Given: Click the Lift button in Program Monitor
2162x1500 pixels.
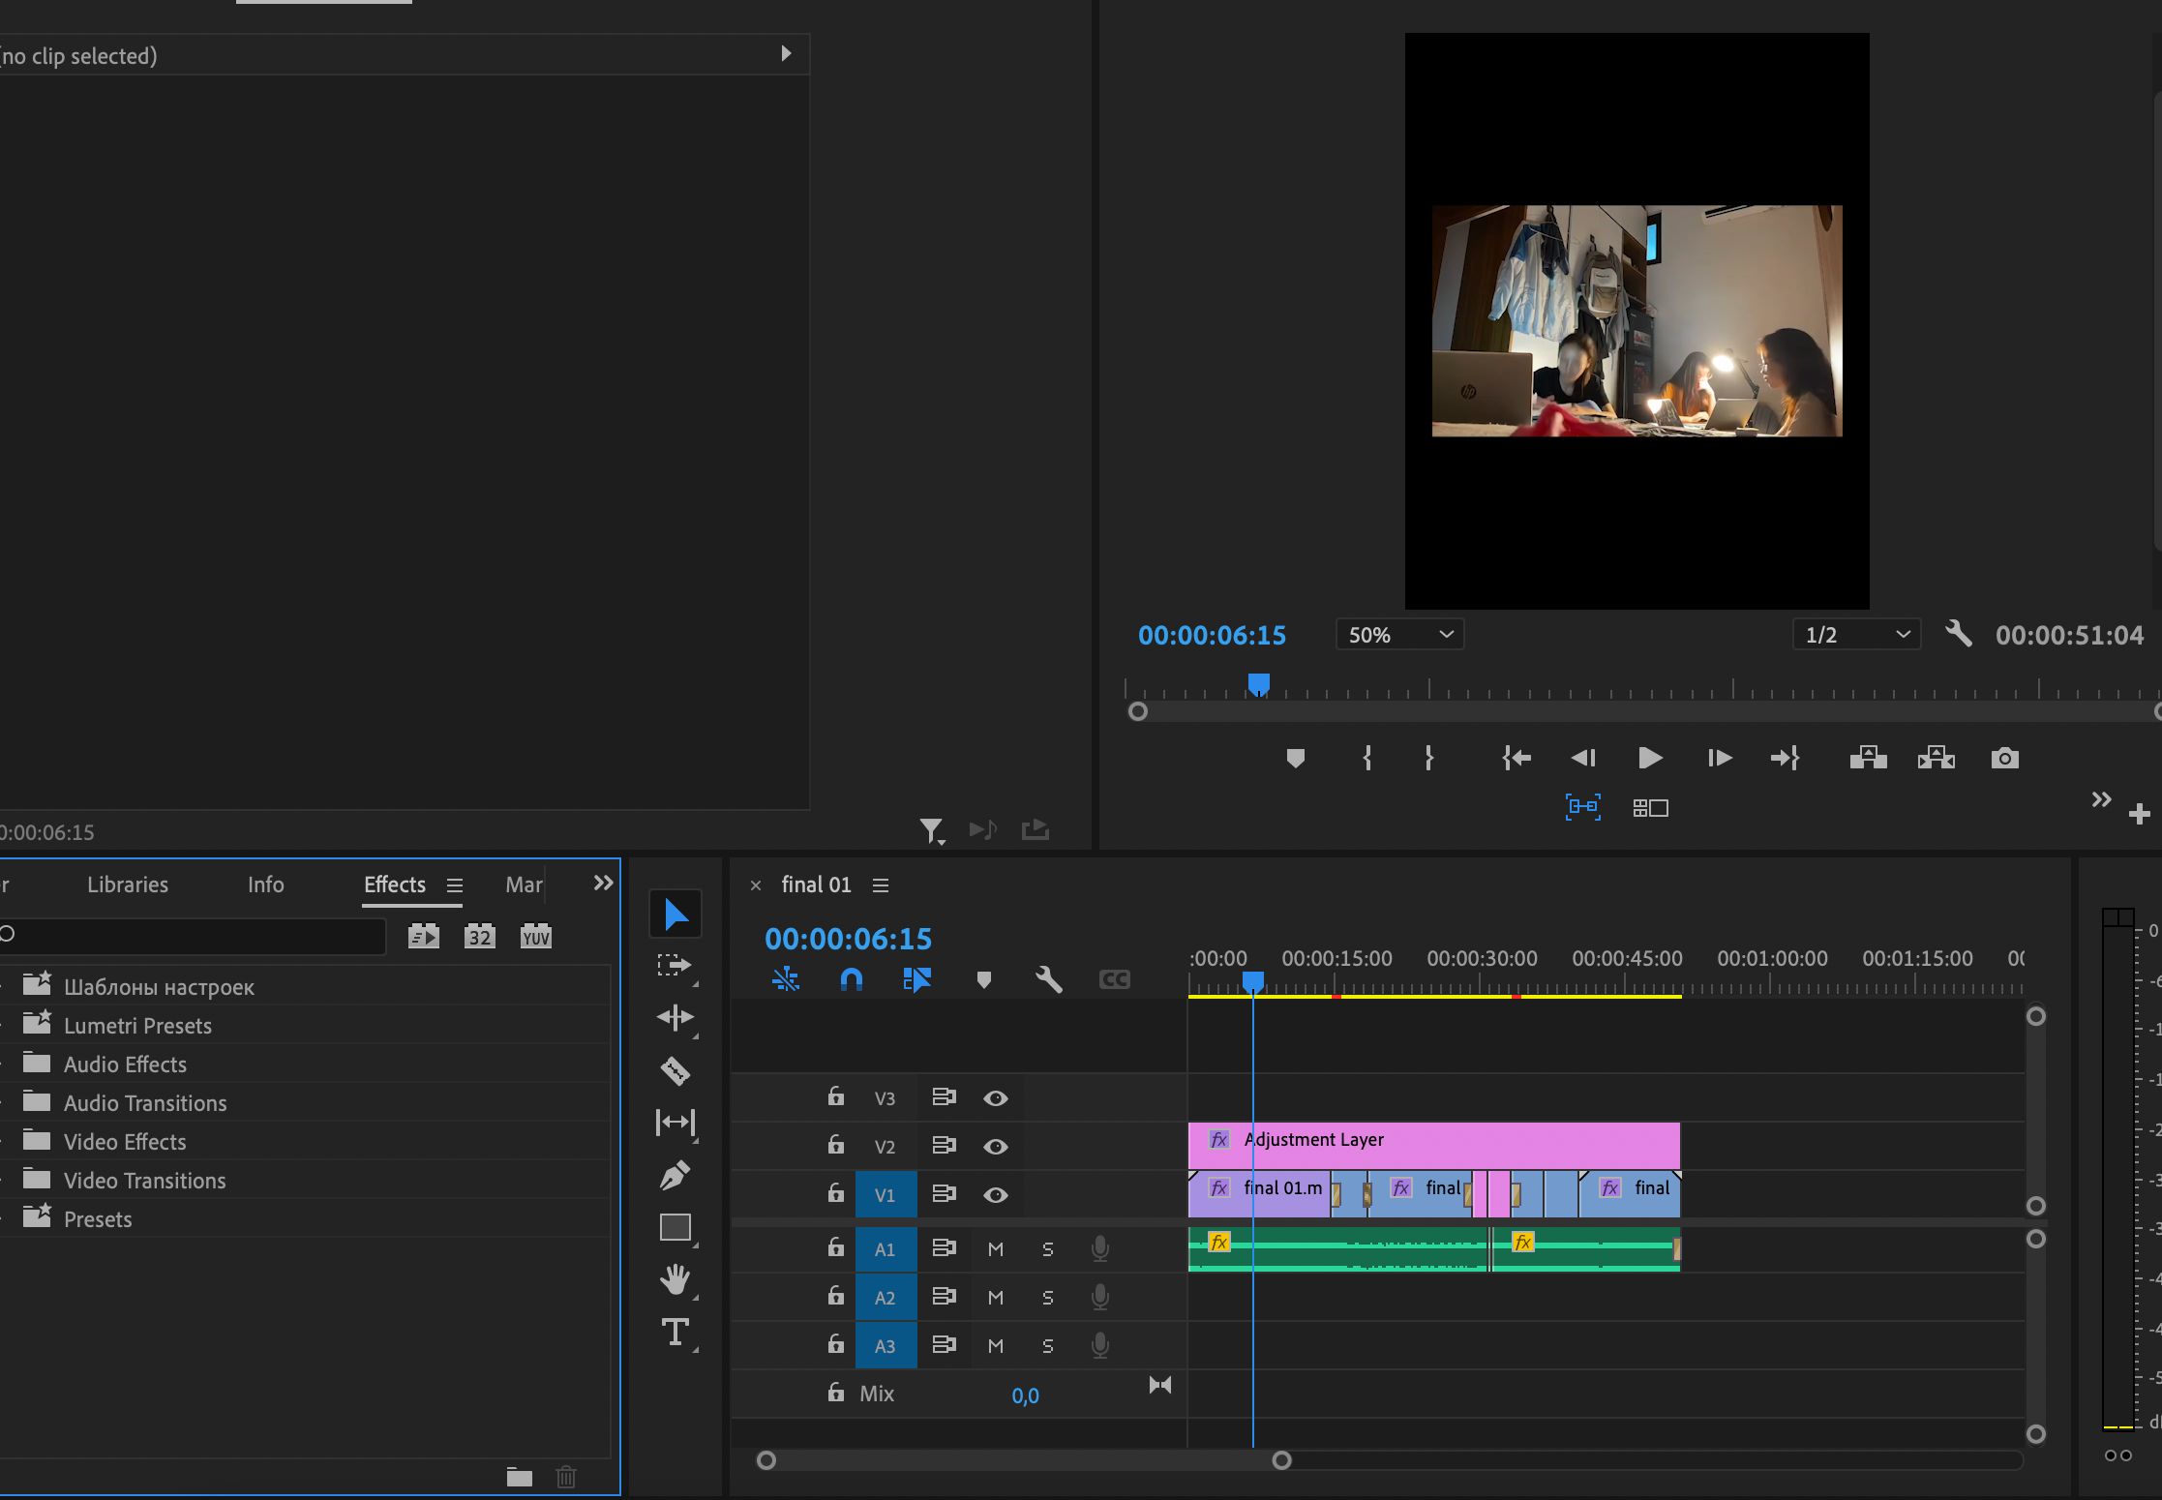Looking at the screenshot, I should 1868,758.
